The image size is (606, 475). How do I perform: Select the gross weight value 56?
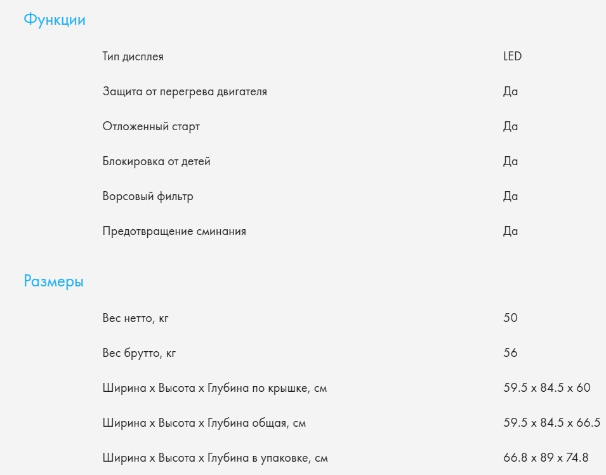(x=510, y=352)
